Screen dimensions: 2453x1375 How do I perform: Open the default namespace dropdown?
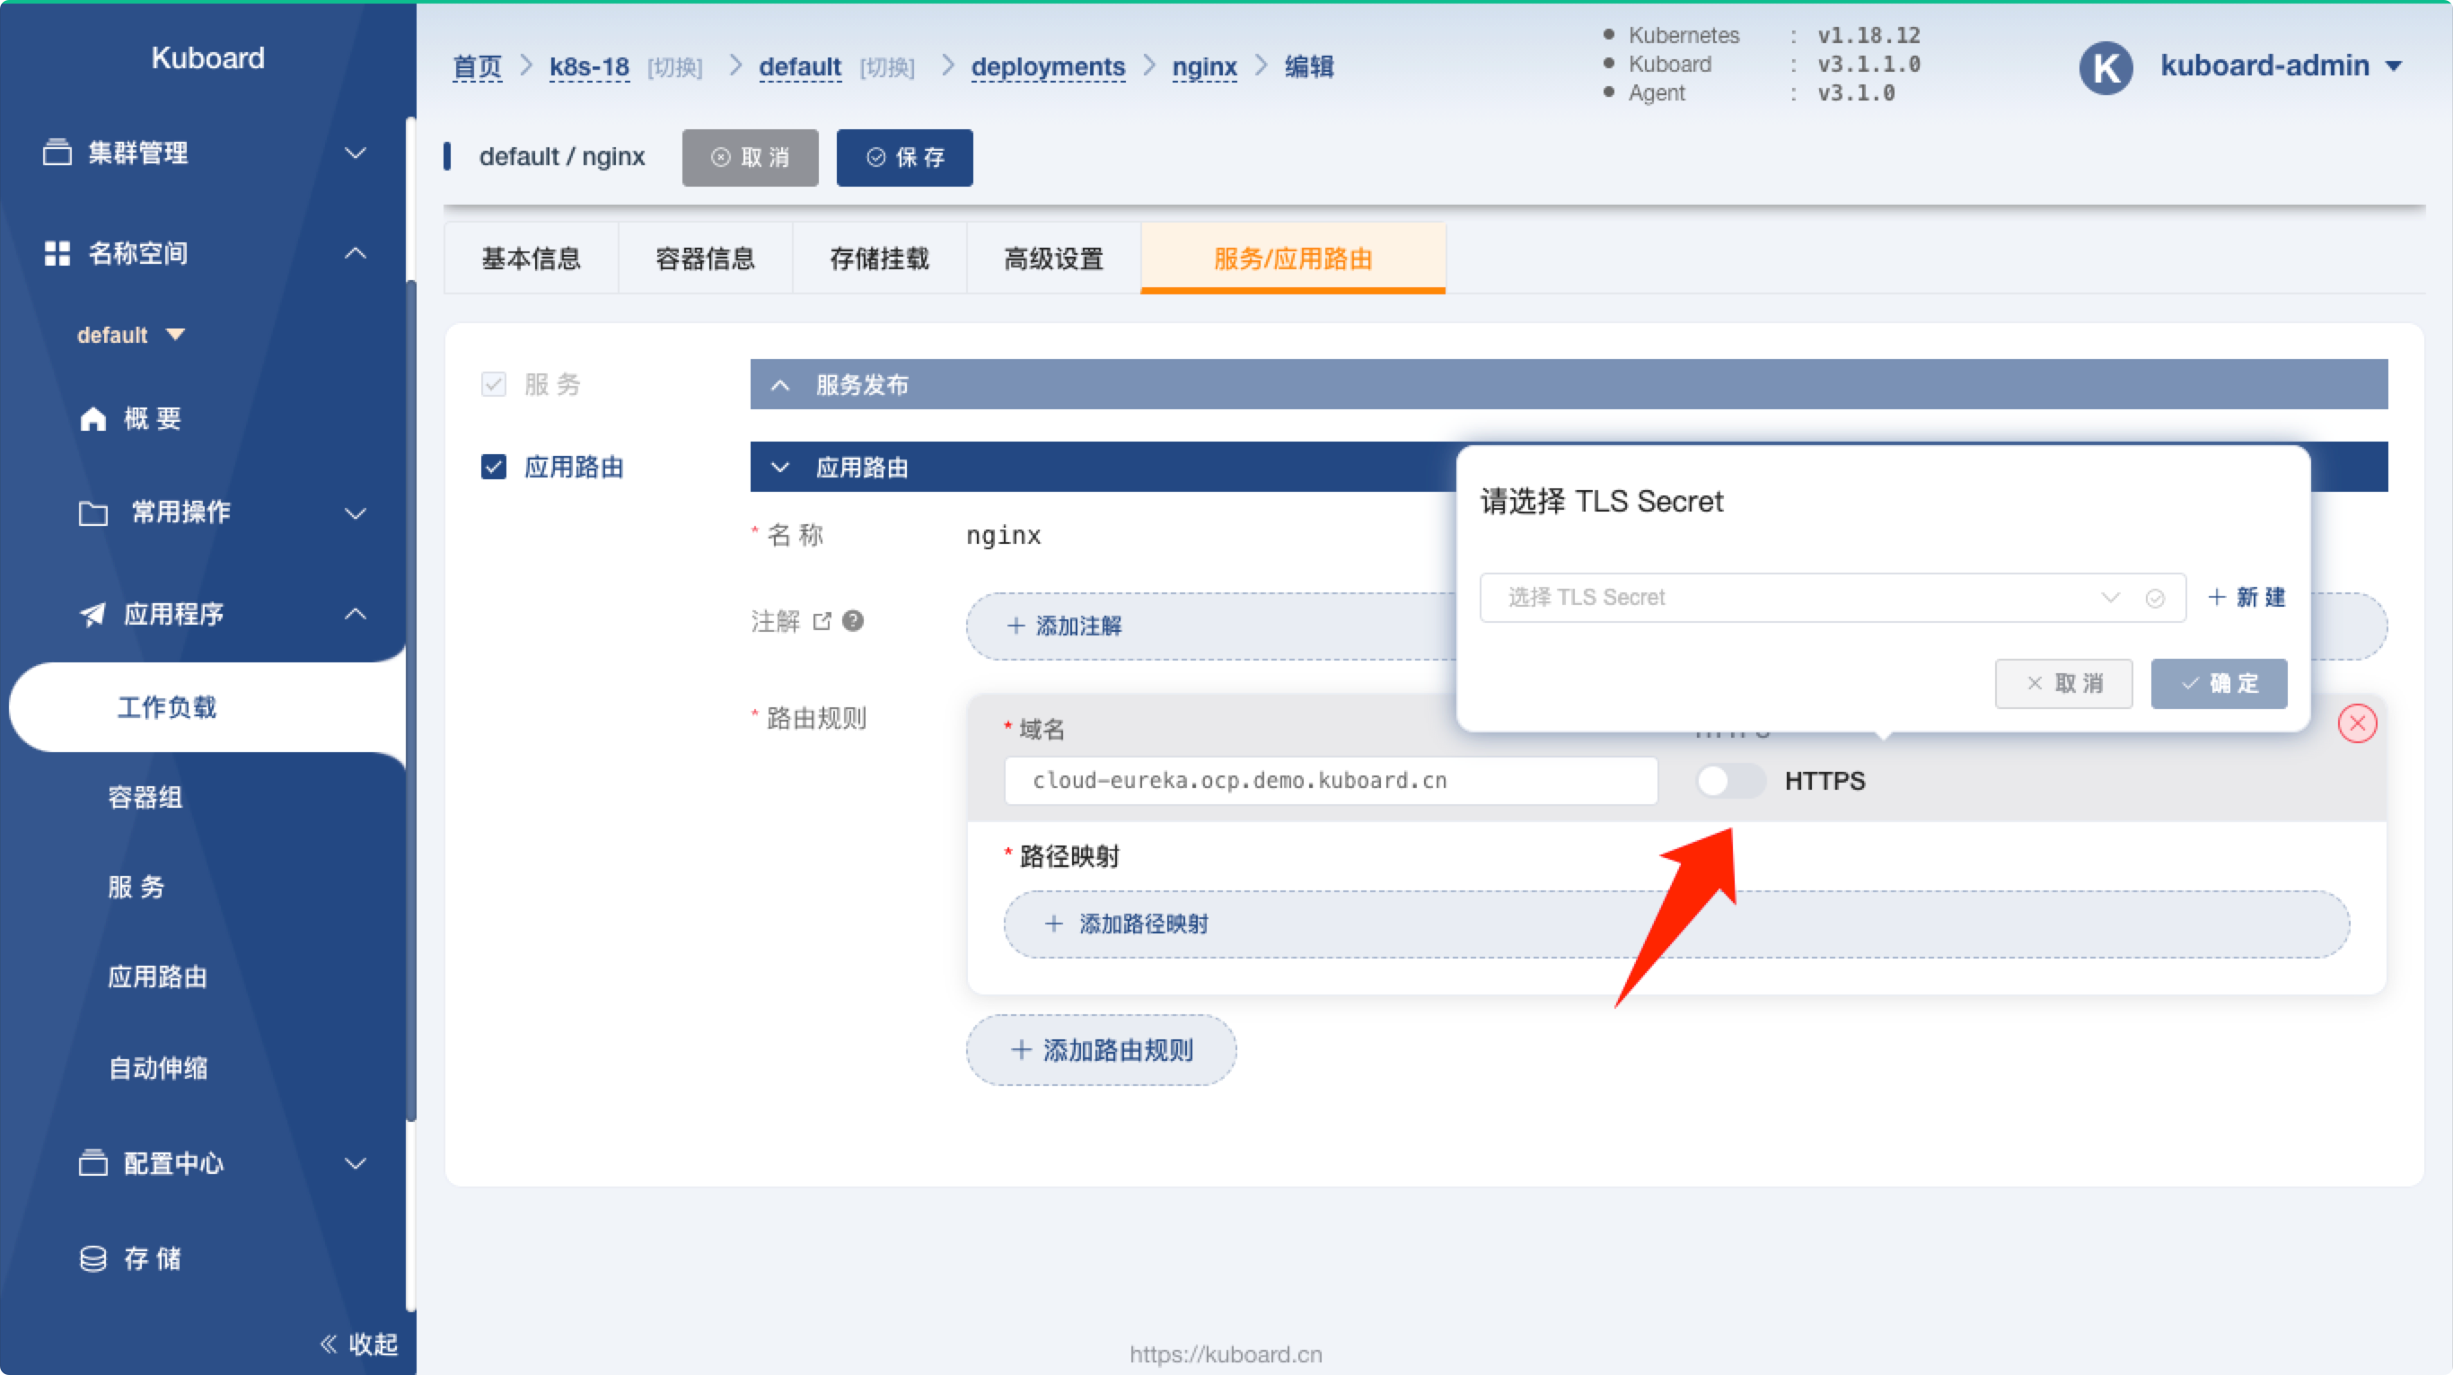[x=130, y=335]
